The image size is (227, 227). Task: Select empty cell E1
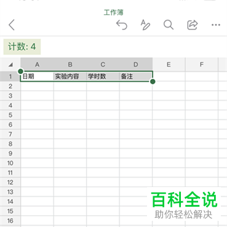(x=169, y=76)
